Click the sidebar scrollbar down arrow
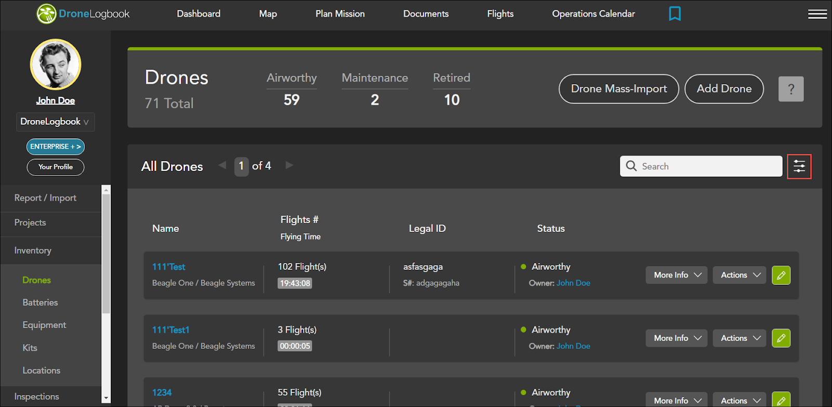The height and width of the screenshot is (407, 832). [x=106, y=398]
